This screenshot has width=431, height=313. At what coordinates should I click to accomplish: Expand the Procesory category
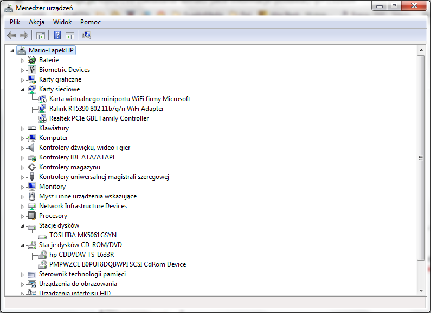[x=22, y=216]
